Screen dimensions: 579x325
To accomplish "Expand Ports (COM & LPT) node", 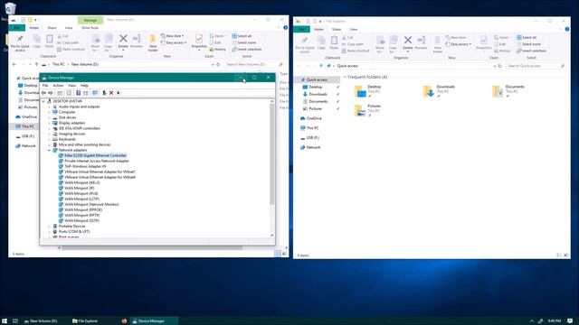I will pos(49,232).
